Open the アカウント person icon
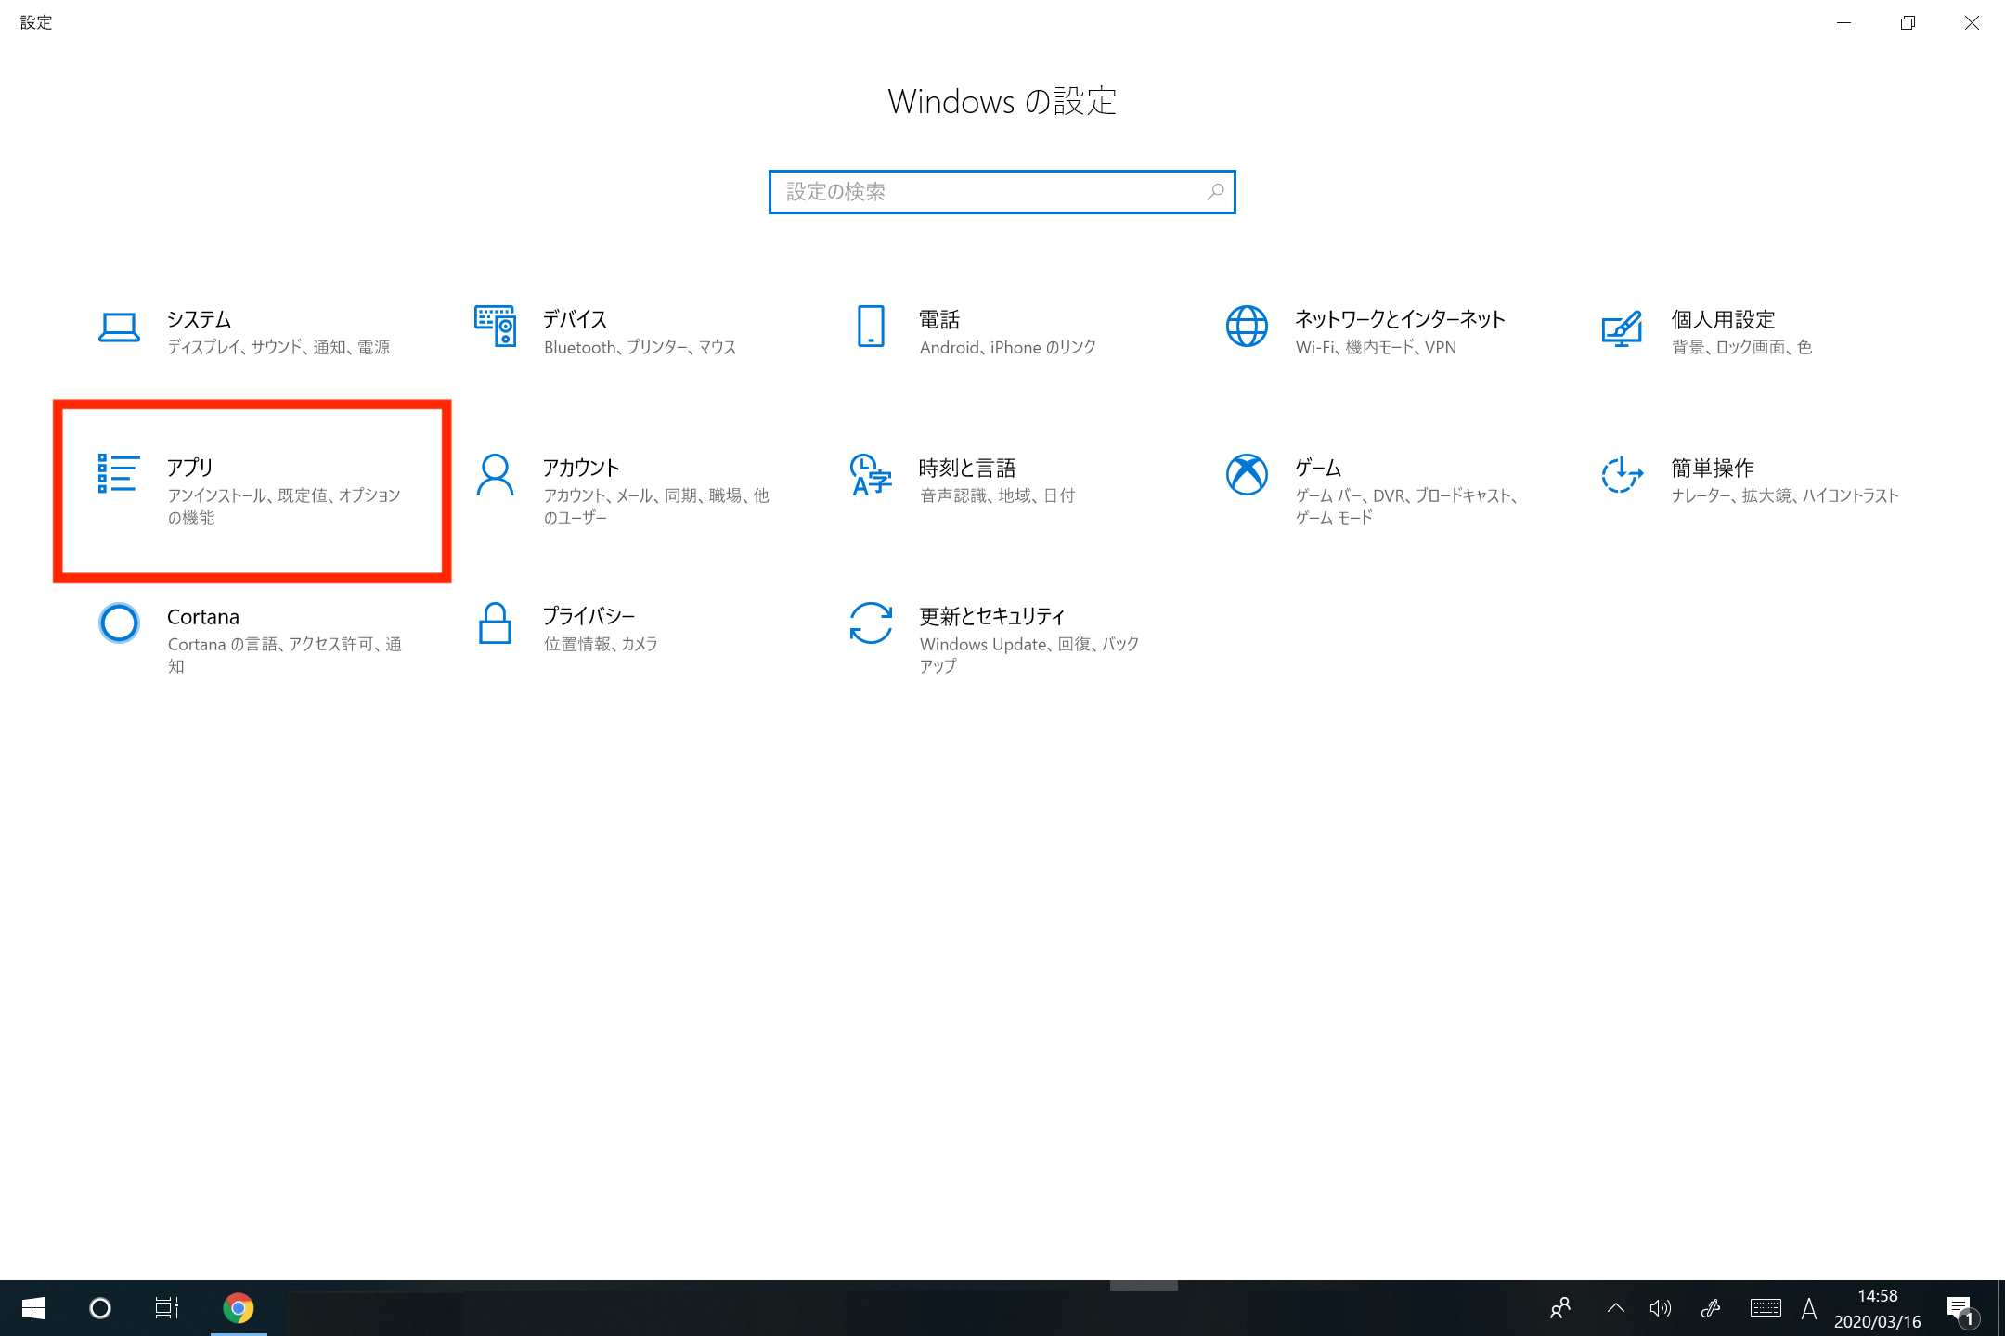The image size is (2005, 1336). (495, 475)
